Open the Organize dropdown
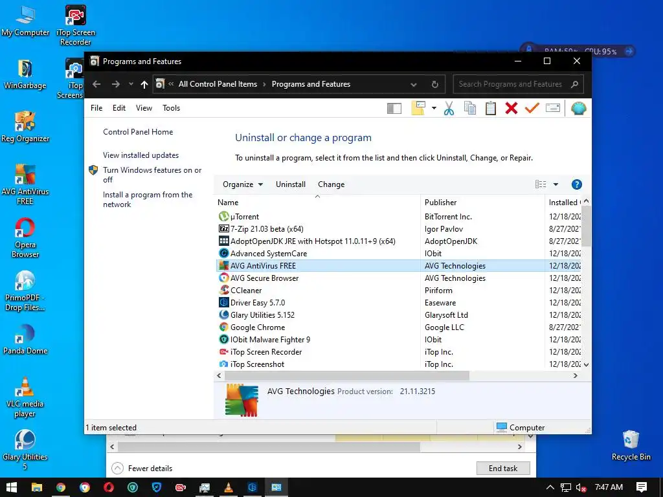The width and height of the screenshot is (663, 497). tap(243, 184)
